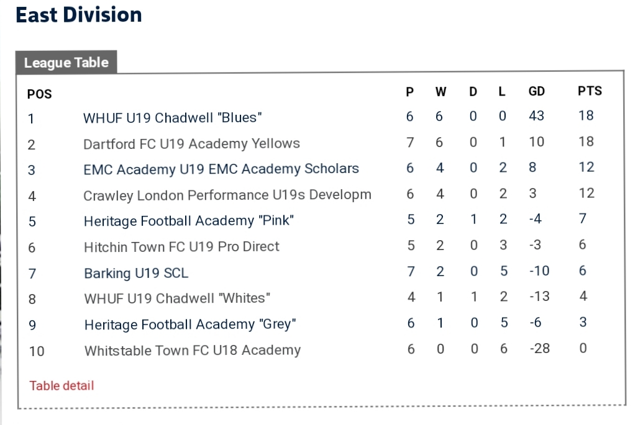Click WHUF U19 Chadwell "Whites" team
638x425 pixels.
177,298
